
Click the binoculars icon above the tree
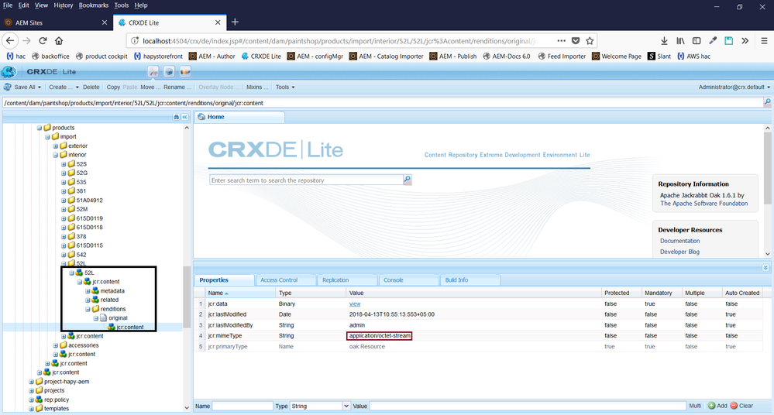177,117
